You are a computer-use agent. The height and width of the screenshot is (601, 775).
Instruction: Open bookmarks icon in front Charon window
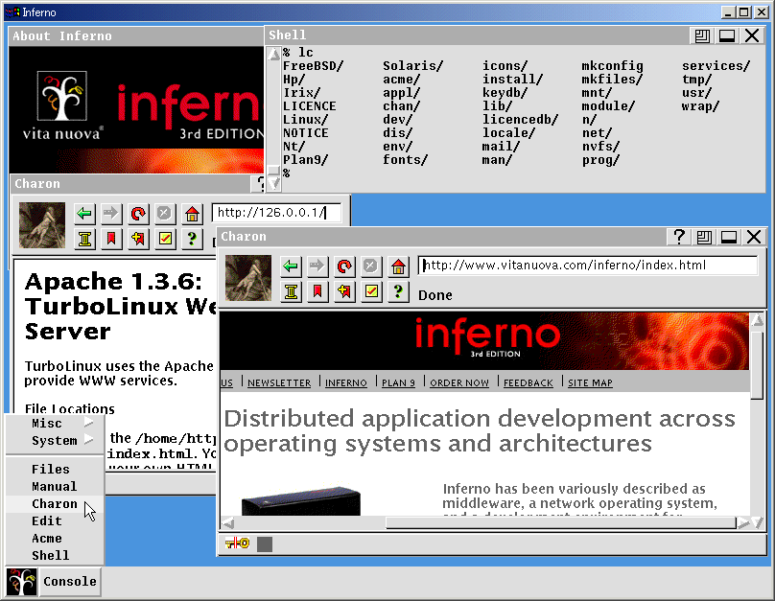pyautogui.click(x=317, y=291)
